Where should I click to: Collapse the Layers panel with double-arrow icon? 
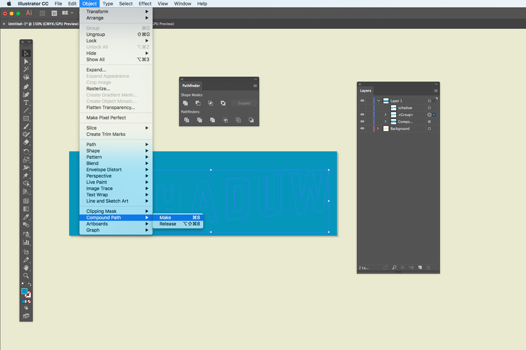click(436, 84)
